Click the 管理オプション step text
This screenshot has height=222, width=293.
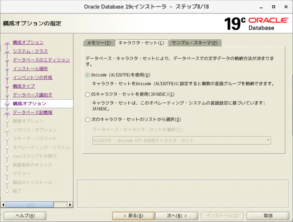point(28,121)
